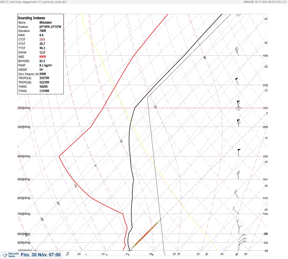Click the VTOT value 20.7
The image size is (288, 259).
(x=42, y=44)
